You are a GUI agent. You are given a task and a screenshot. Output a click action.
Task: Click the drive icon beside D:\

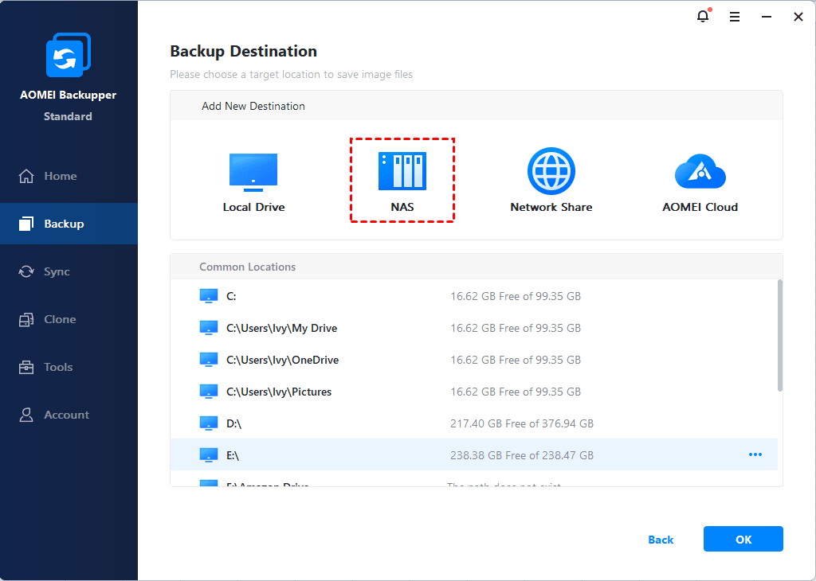[x=208, y=423]
